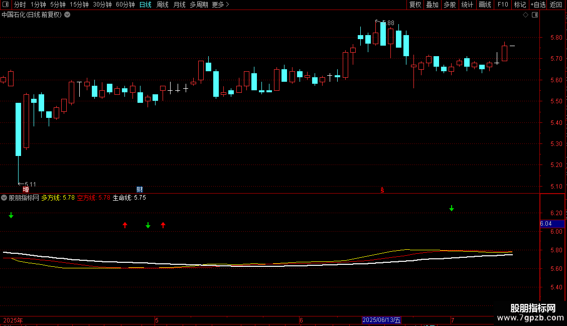Click the diamond icon above the chart
Image resolution: width=567 pixels, height=326 pixels.
click(x=526, y=15)
